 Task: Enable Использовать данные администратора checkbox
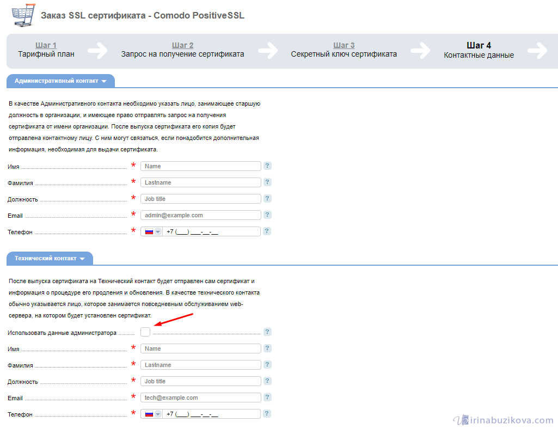(145, 332)
